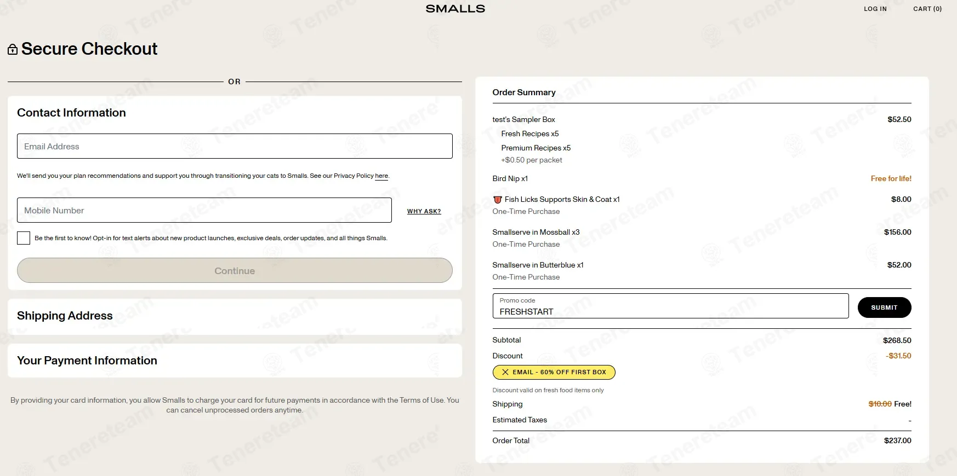Select the Fresh Recipes x5 line
The width and height of the screenshot is (957, 476).
(530, 133)
